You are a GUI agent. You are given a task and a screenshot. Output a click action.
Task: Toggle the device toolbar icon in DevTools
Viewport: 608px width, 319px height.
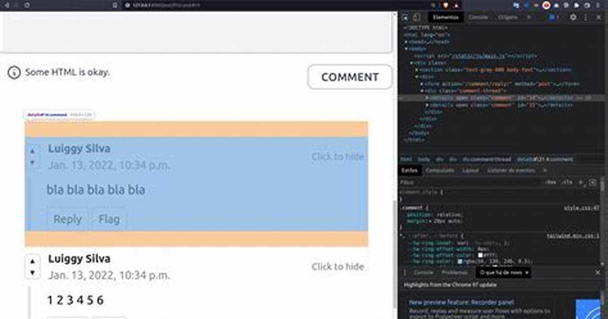(416, 17)
